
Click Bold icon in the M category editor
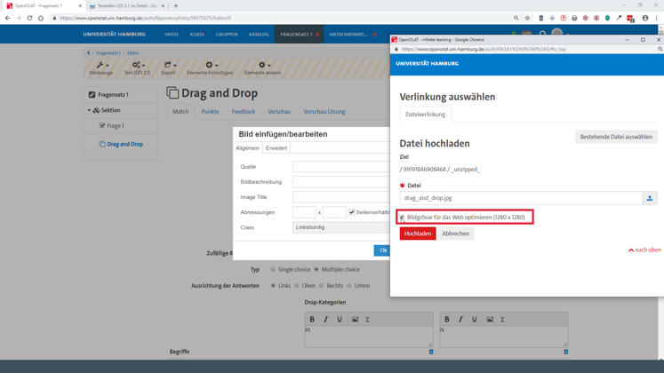(312, 320)
